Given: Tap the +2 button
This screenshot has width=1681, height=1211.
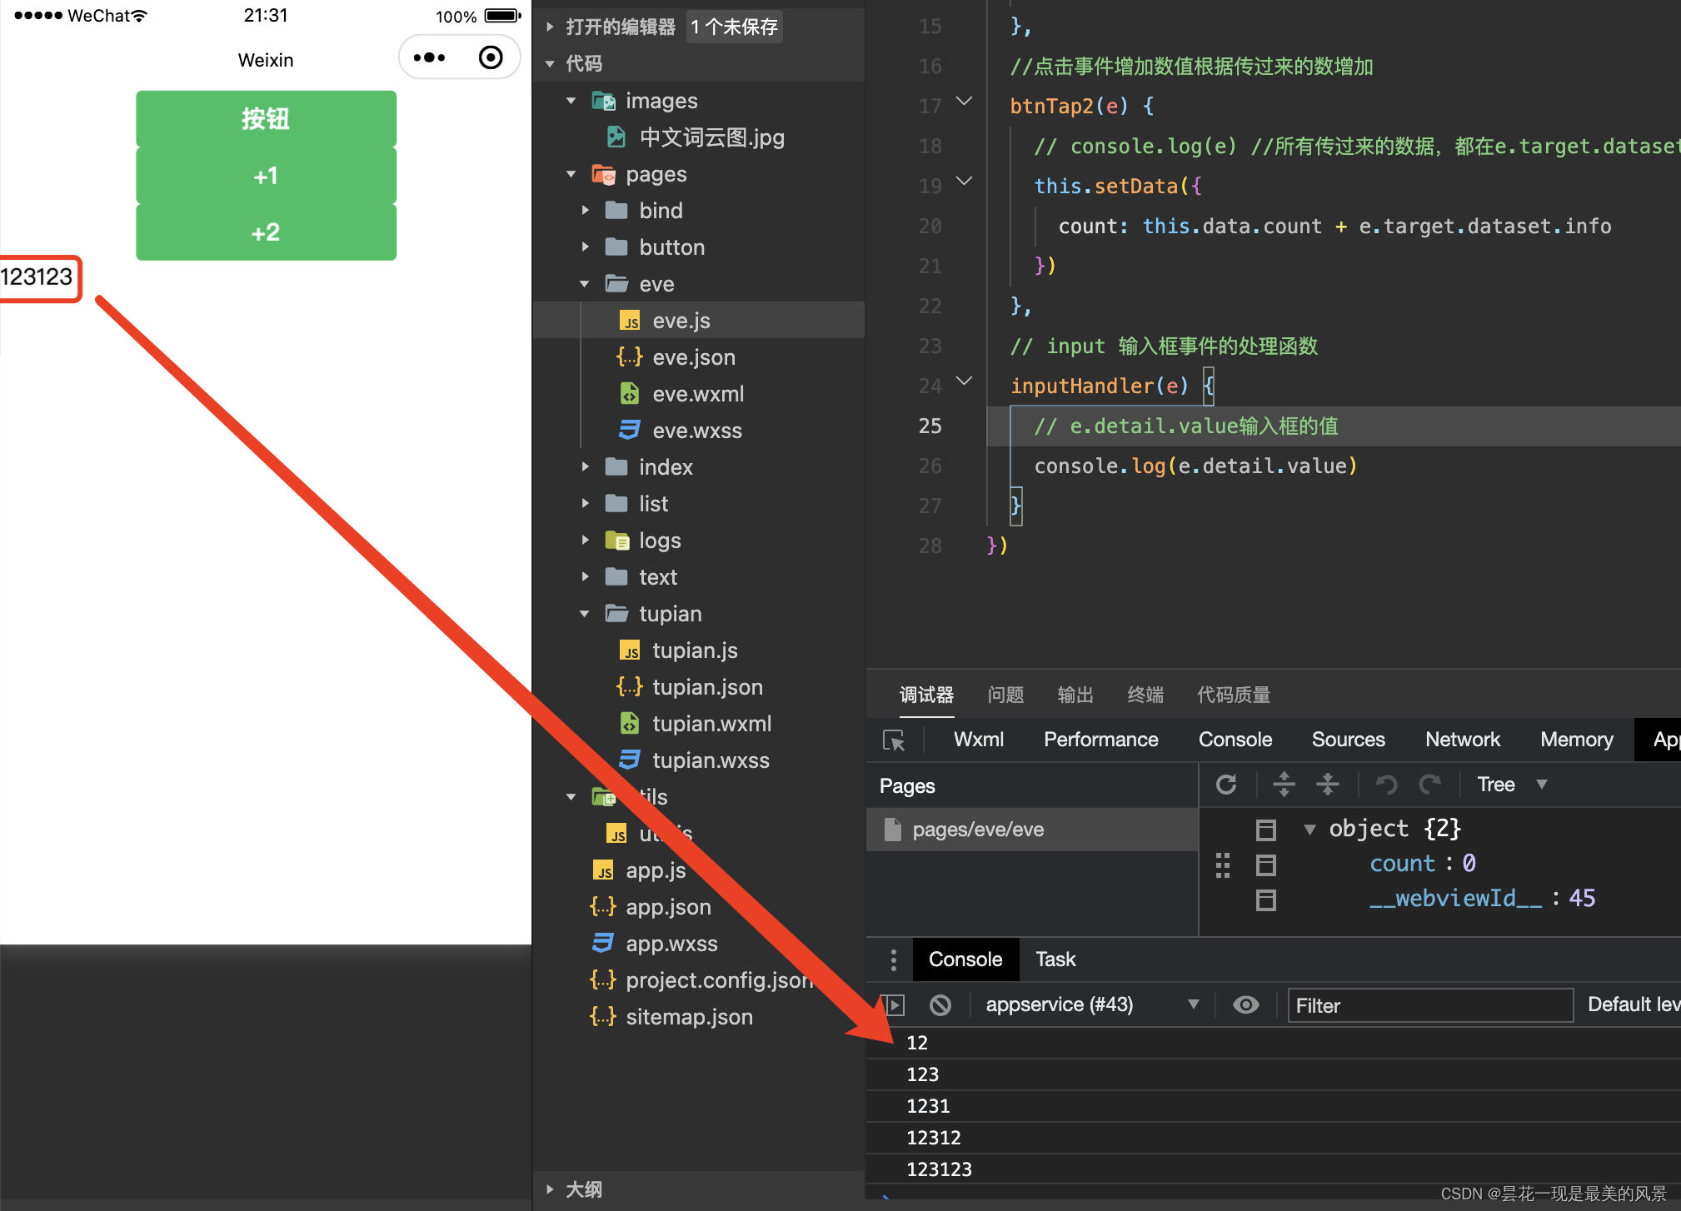Looking at the screenshot, I should [266, 232].
